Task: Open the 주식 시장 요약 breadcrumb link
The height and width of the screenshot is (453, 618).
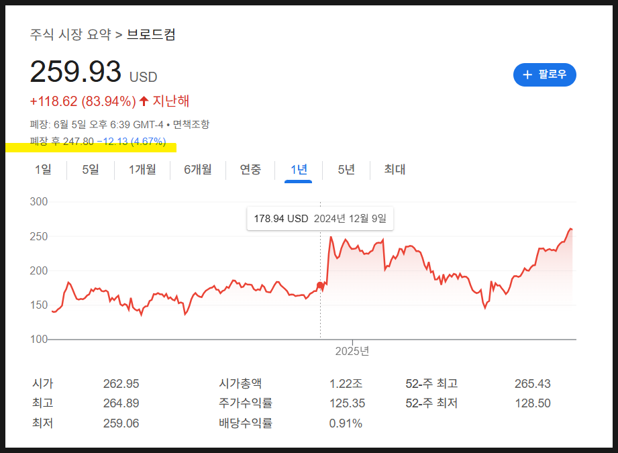Action: (x=70, y=34)
